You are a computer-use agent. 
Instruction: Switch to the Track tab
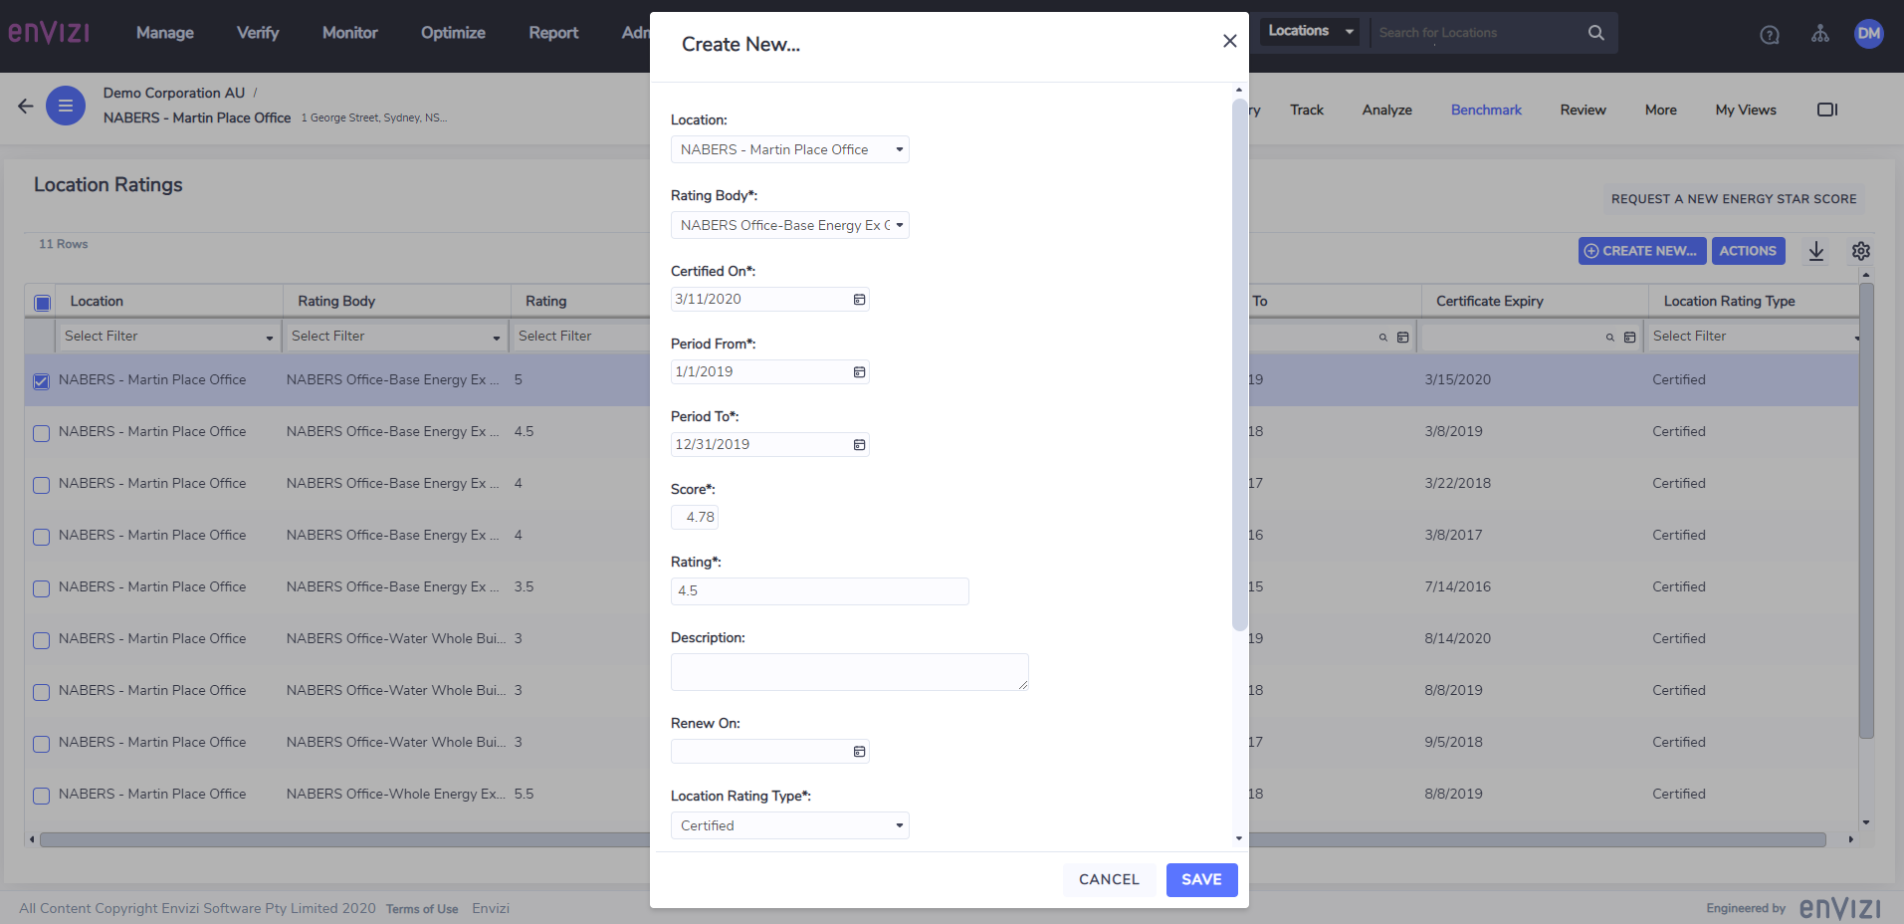[1307, 110]
